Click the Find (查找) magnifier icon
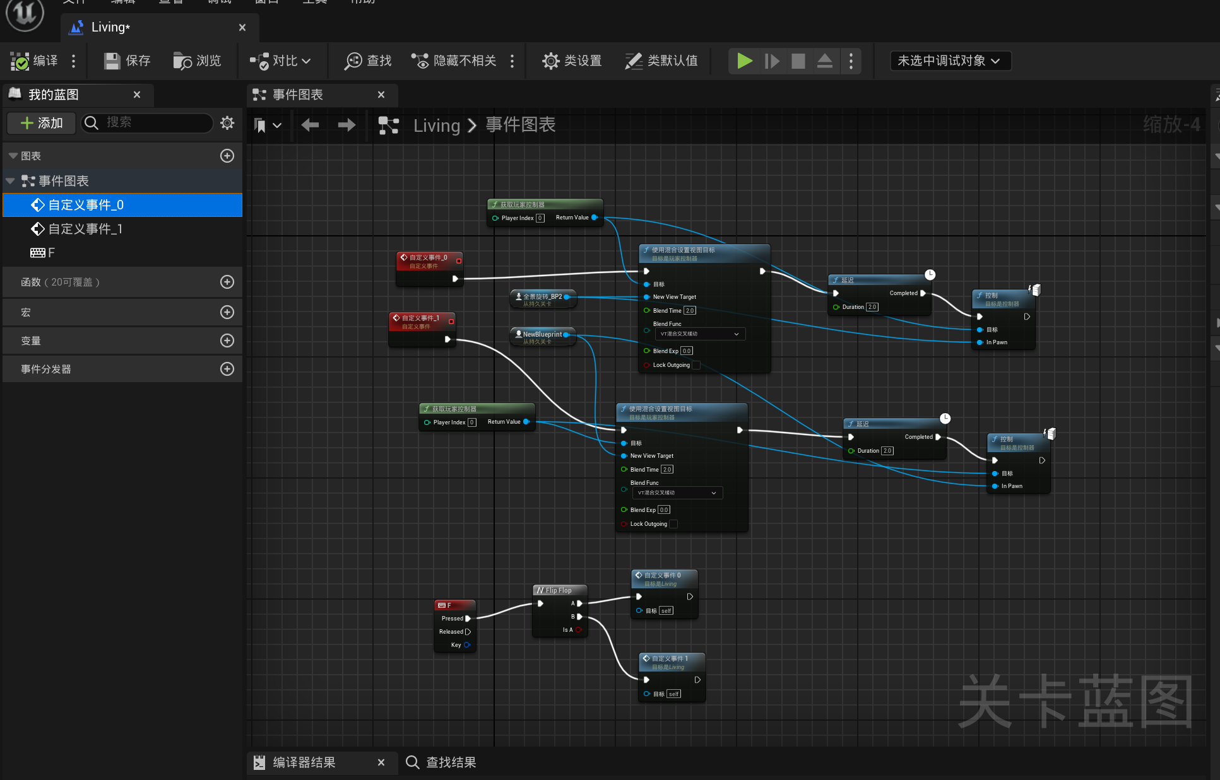The width and height of the screenshot is (1220, 780). [x=352, y=61]
